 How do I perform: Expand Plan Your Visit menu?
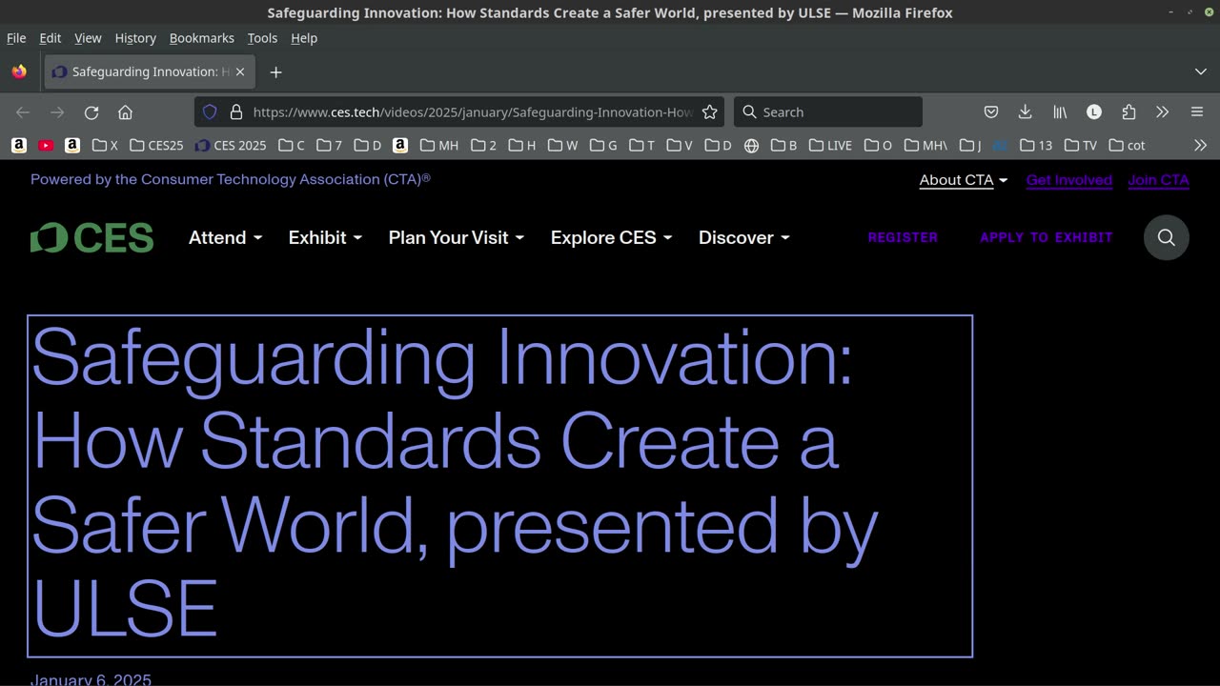click(457, 238)
